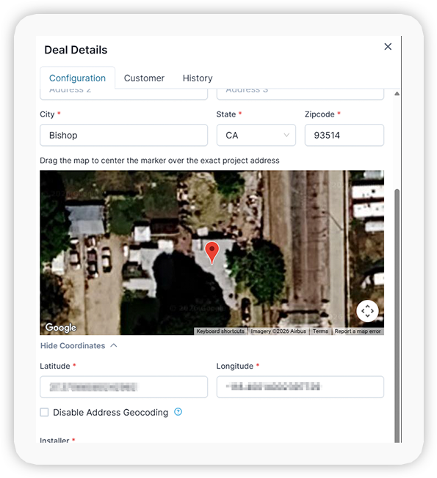The height and width of the screenshot is (478, 437).
Task: Click the Imagery ©2026 Airbus attribution text
Action: pyautogui.click(x=278, y=331)
